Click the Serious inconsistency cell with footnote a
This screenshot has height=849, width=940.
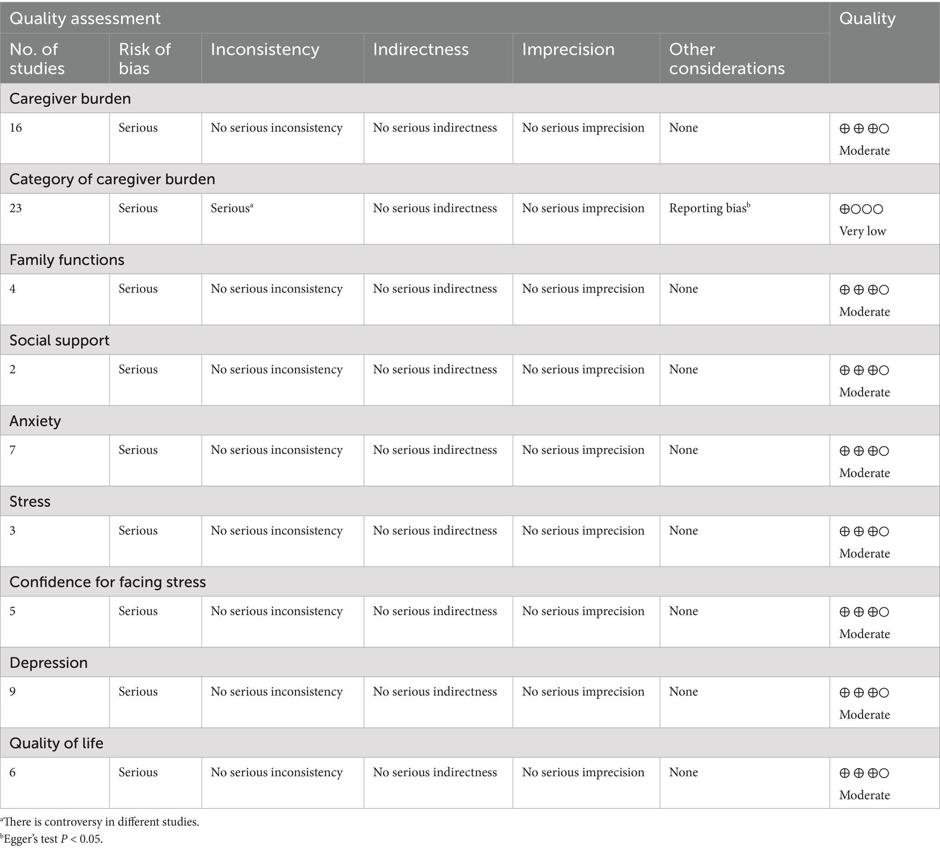pos(231,208)
